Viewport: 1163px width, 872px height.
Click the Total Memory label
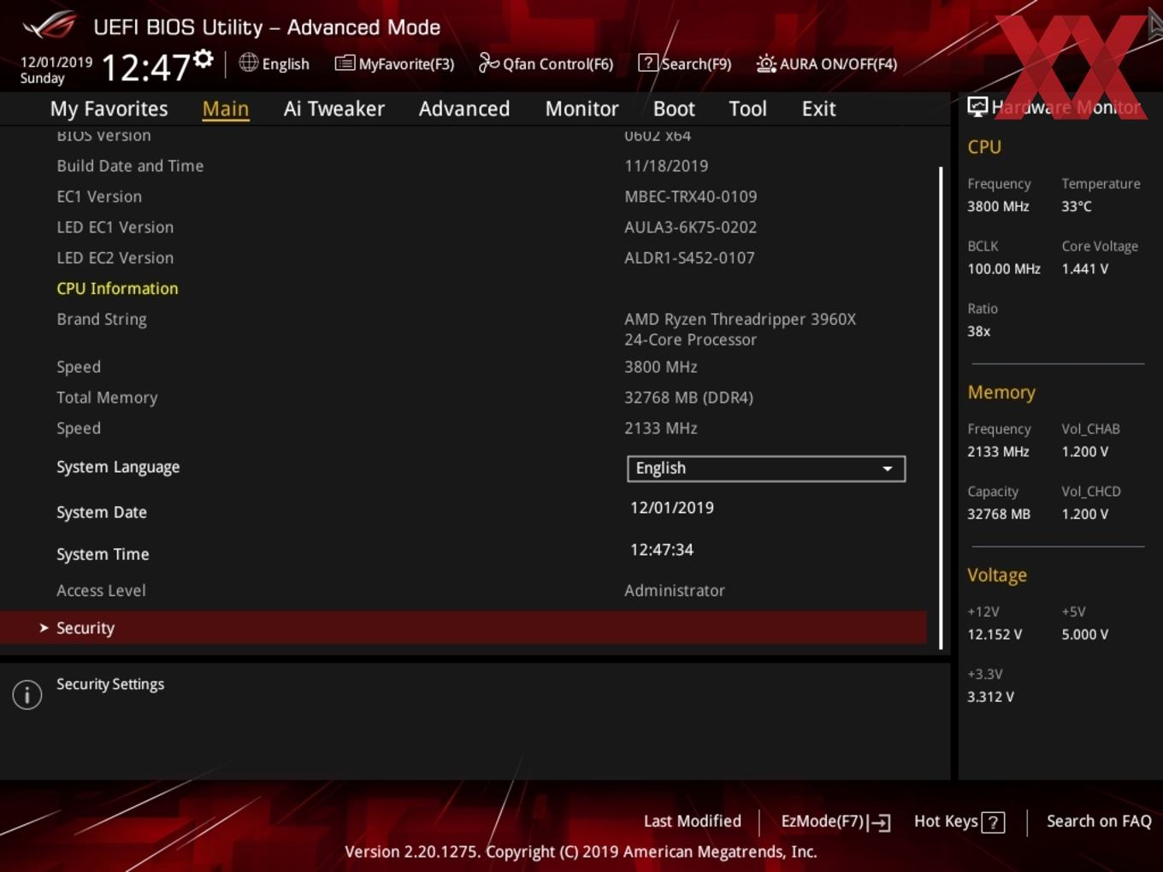(107, 398)
